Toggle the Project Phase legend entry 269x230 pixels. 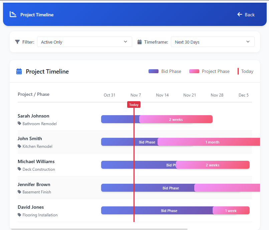216,71
